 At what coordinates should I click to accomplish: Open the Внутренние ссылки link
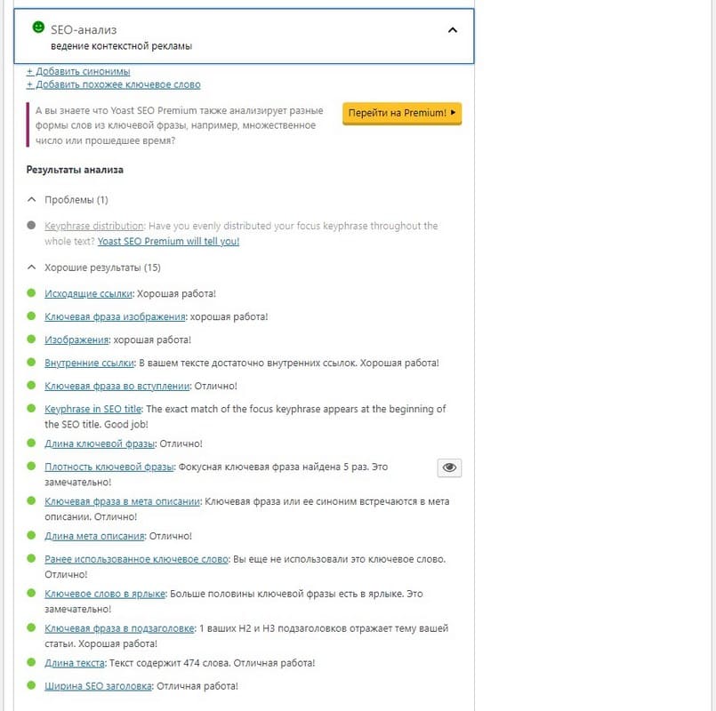(x=90, y=363)
